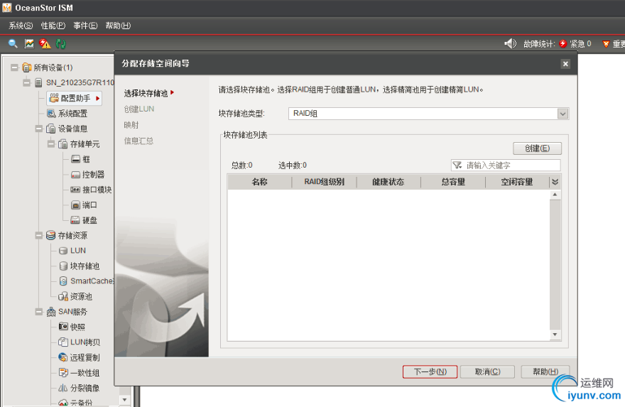
Task: Sort by the 空闲容量 column header
Action: pyautogui.click(x=517, y=182)
